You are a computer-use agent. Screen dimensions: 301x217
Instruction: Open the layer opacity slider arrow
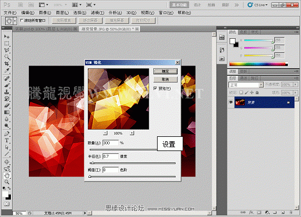coord(296,85)
